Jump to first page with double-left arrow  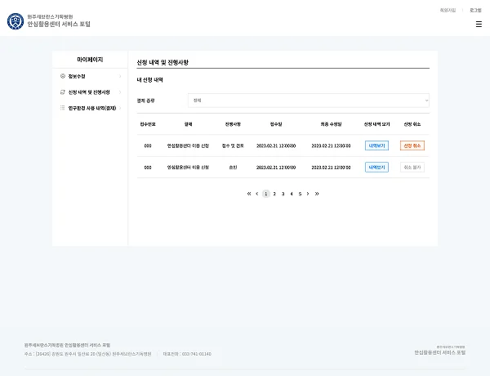(x=249, y=194)
